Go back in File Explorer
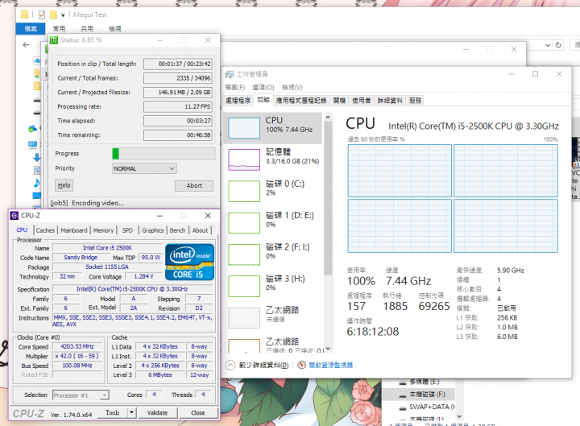This screenshot has height=426, width=580. 26,45
